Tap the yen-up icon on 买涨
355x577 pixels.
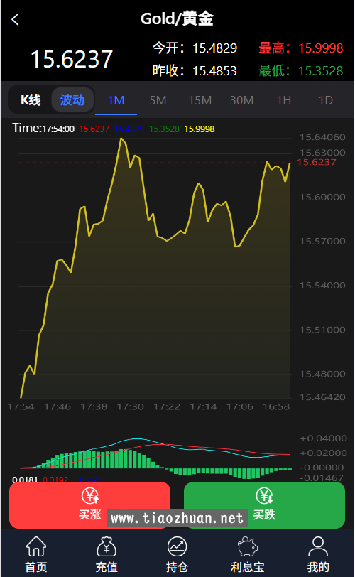pyautogui.click(x=90, y=495)
